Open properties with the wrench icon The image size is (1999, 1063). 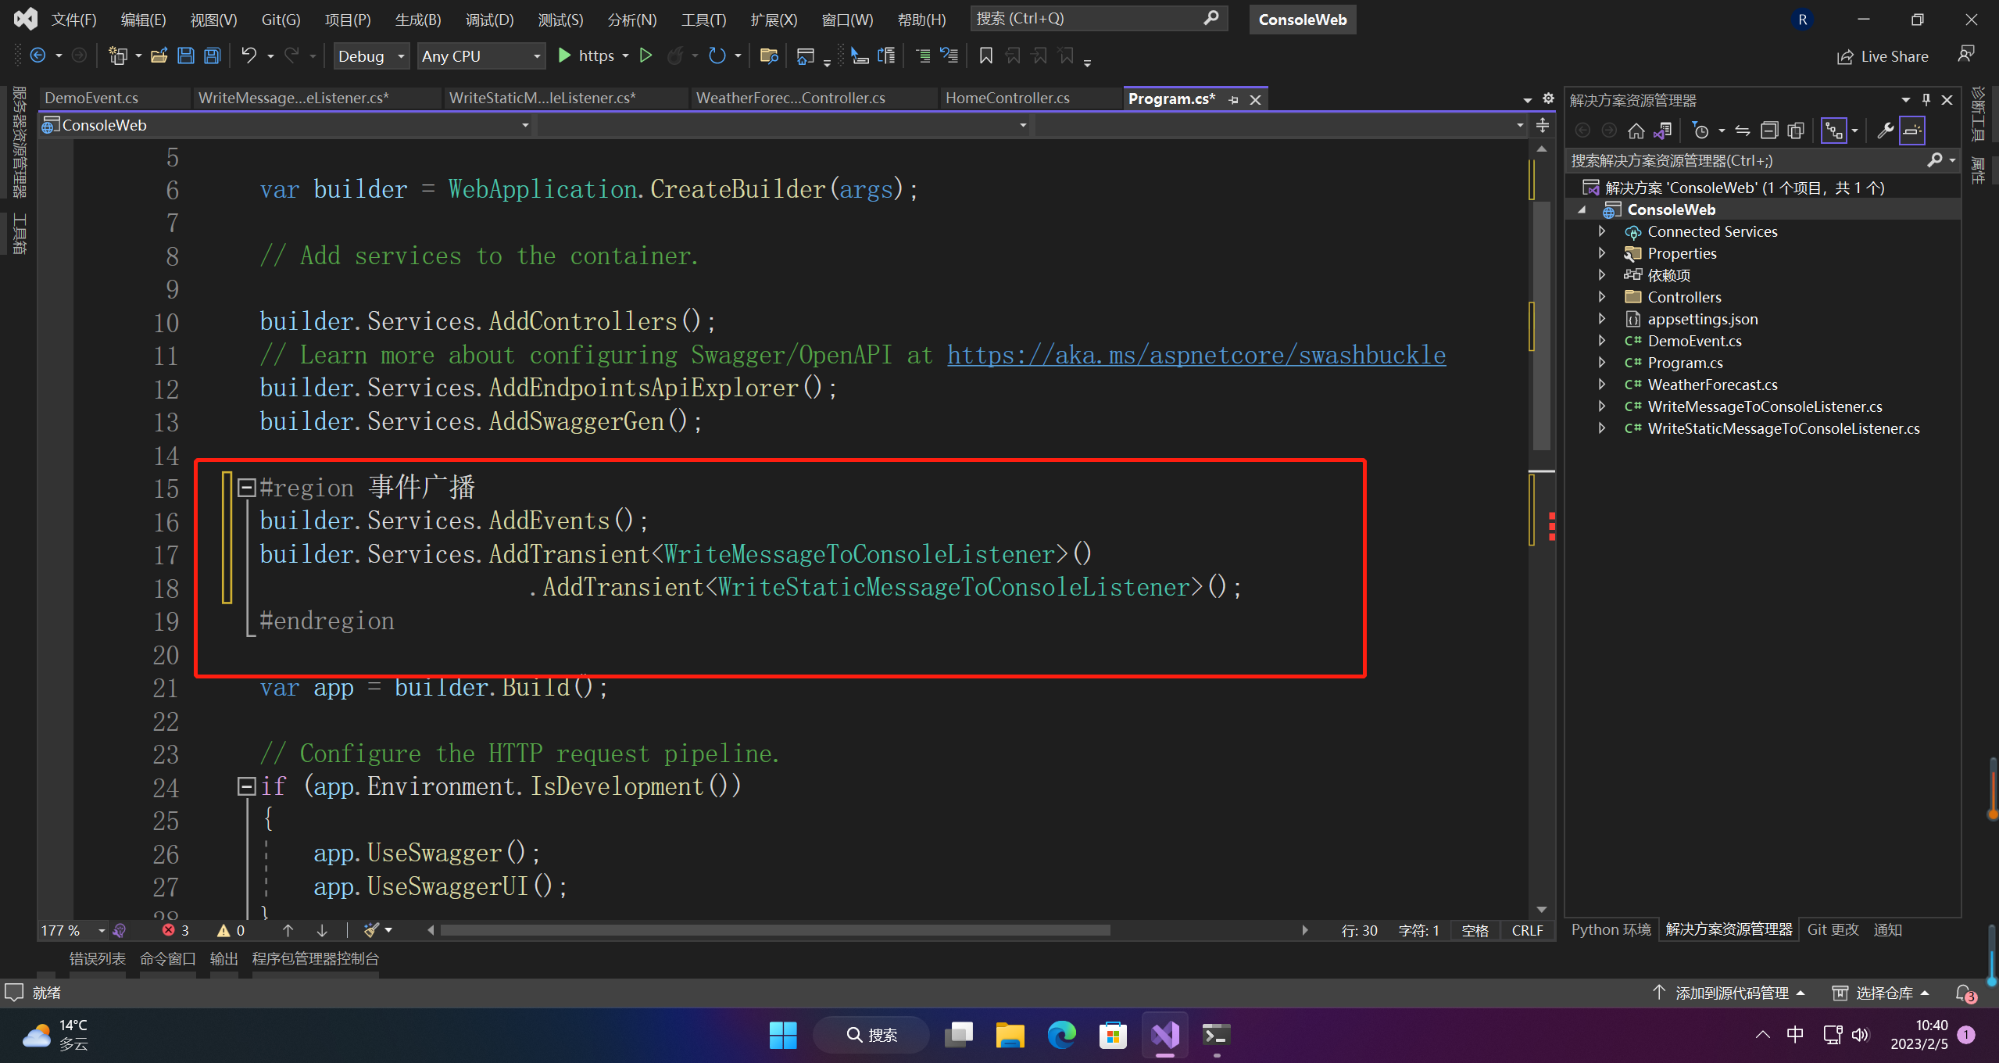[1885, 131]
